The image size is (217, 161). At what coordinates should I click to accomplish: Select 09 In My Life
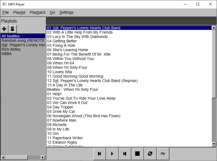coord(129,129)
